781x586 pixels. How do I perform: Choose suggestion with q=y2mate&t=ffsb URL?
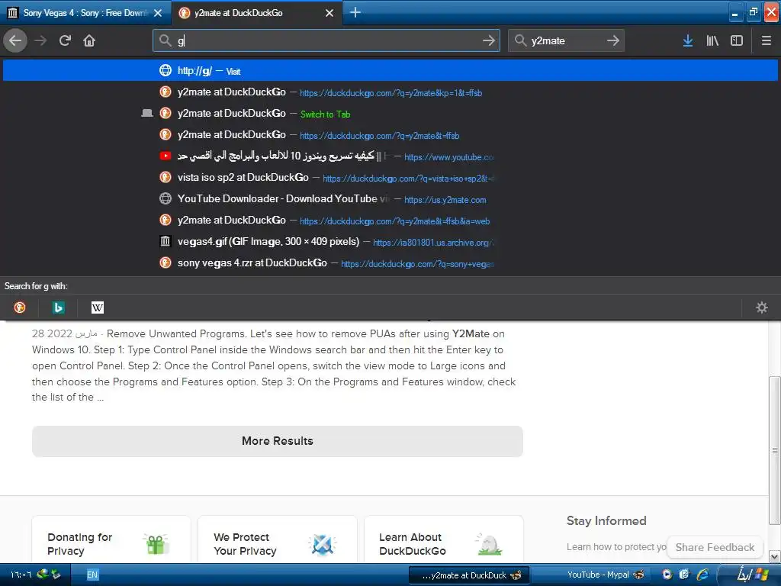(390, 135)
